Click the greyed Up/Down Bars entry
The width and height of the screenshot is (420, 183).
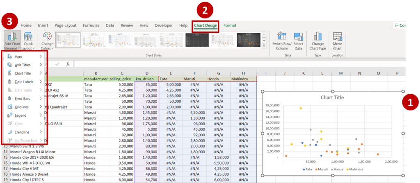click(25, 140)
